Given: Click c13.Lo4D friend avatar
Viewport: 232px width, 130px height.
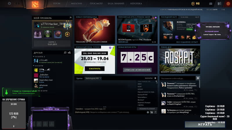Looking at the screenshot, I should 36,61.
